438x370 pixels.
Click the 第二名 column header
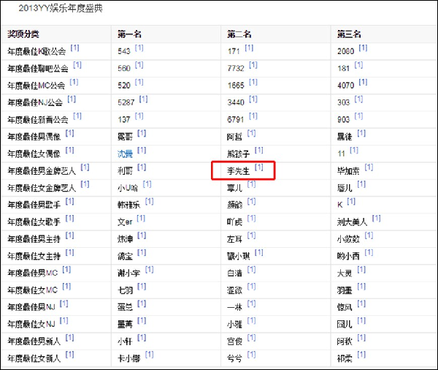coord(239,34)
